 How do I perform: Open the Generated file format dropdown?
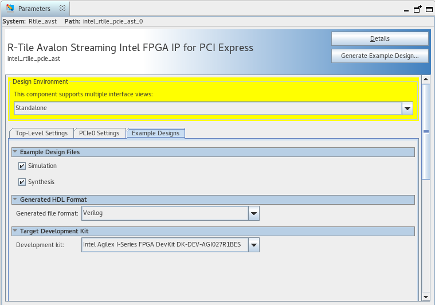(x=254, y=213)
